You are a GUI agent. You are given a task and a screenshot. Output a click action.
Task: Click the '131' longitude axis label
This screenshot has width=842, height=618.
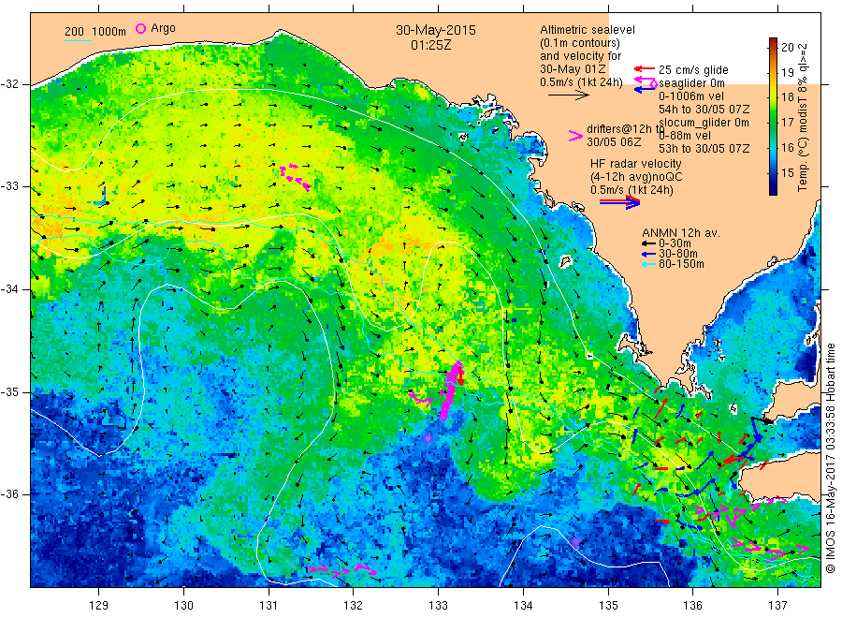tap(269, 605)
